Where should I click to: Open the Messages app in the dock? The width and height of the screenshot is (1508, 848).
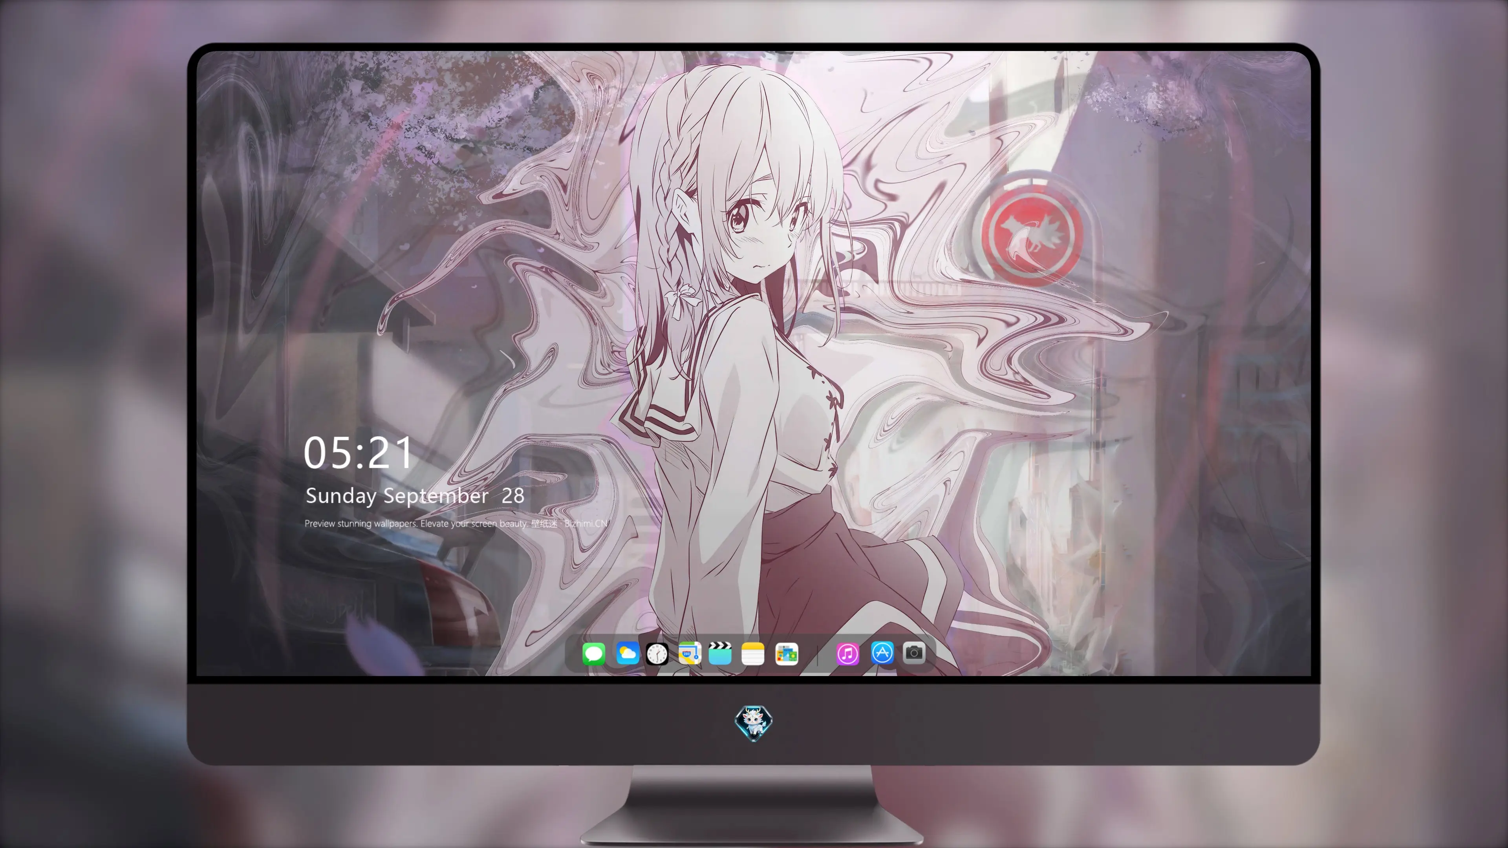[594, 654]
